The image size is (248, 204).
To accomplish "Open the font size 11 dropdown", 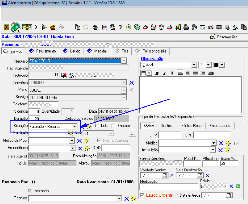I will tap(208, 65).
